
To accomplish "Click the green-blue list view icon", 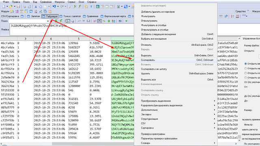I will point(97,6).
